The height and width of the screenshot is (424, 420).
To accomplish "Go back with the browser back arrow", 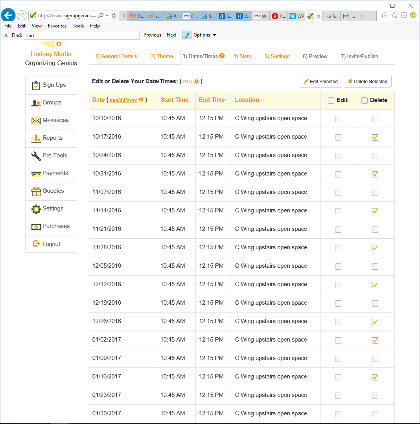I will click(x=8, y=15).
